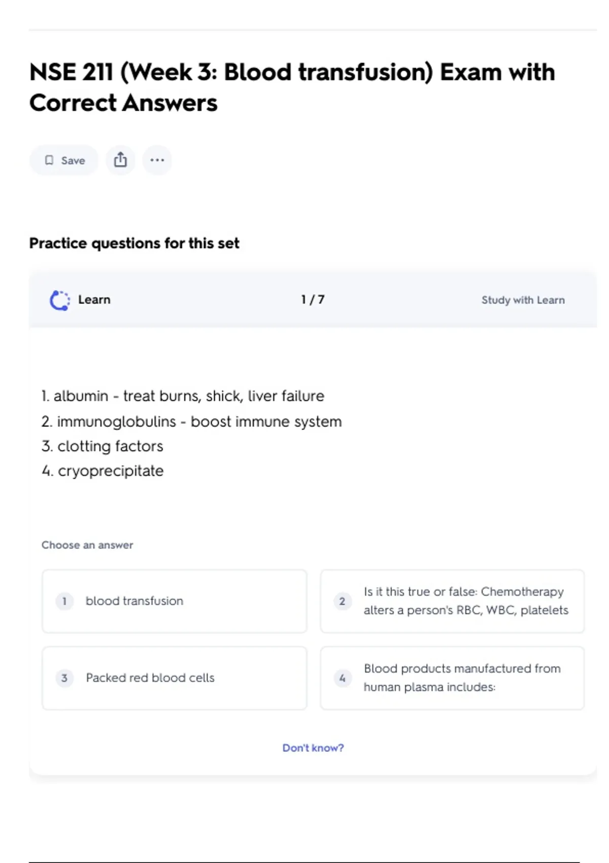The width and height of the screenshot is (609, 863).
Task: Click the 'Practice questions for this set' heading
Action: 134,243
